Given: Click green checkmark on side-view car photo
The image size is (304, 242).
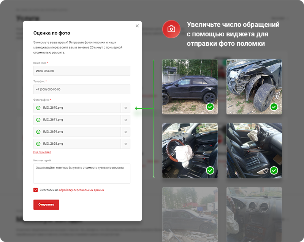Looking at the screenshot, I should pyautogui.click(x=210, y=107).
